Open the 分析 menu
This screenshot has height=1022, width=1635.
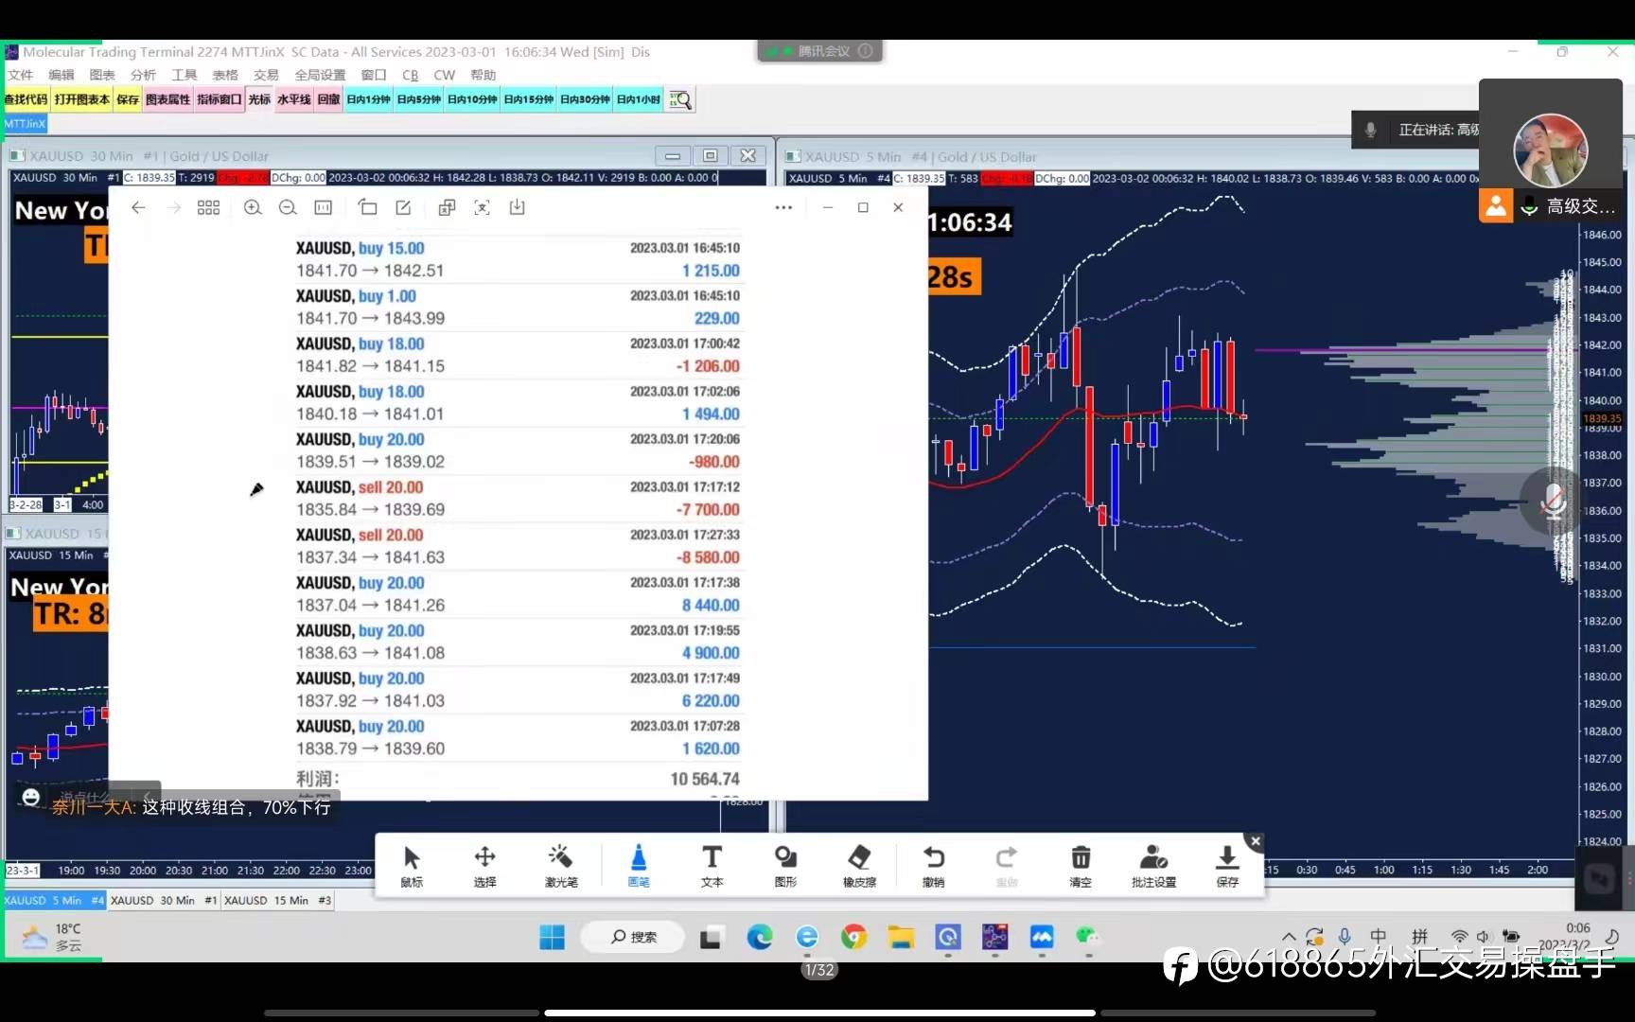pyautogui.click(x=143, y=75)
